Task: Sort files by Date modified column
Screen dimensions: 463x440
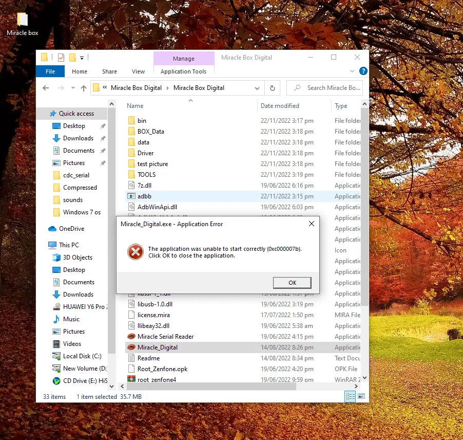Action: (280, 106)
